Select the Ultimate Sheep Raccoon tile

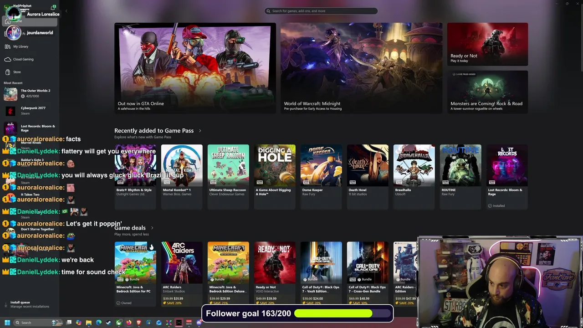click(x=228, y=176)
